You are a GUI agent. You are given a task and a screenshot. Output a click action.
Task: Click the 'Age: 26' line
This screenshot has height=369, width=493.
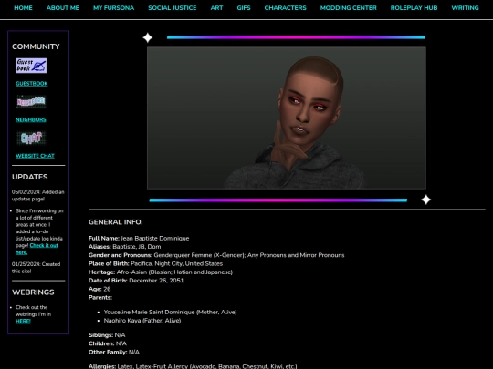click(100, 289)
